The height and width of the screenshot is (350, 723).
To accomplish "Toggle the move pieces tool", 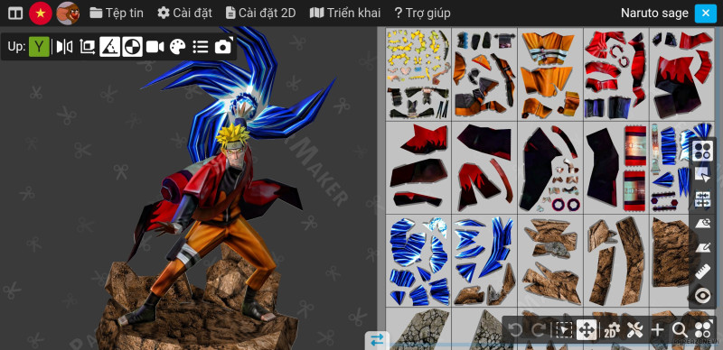I will tap(587, 330).
